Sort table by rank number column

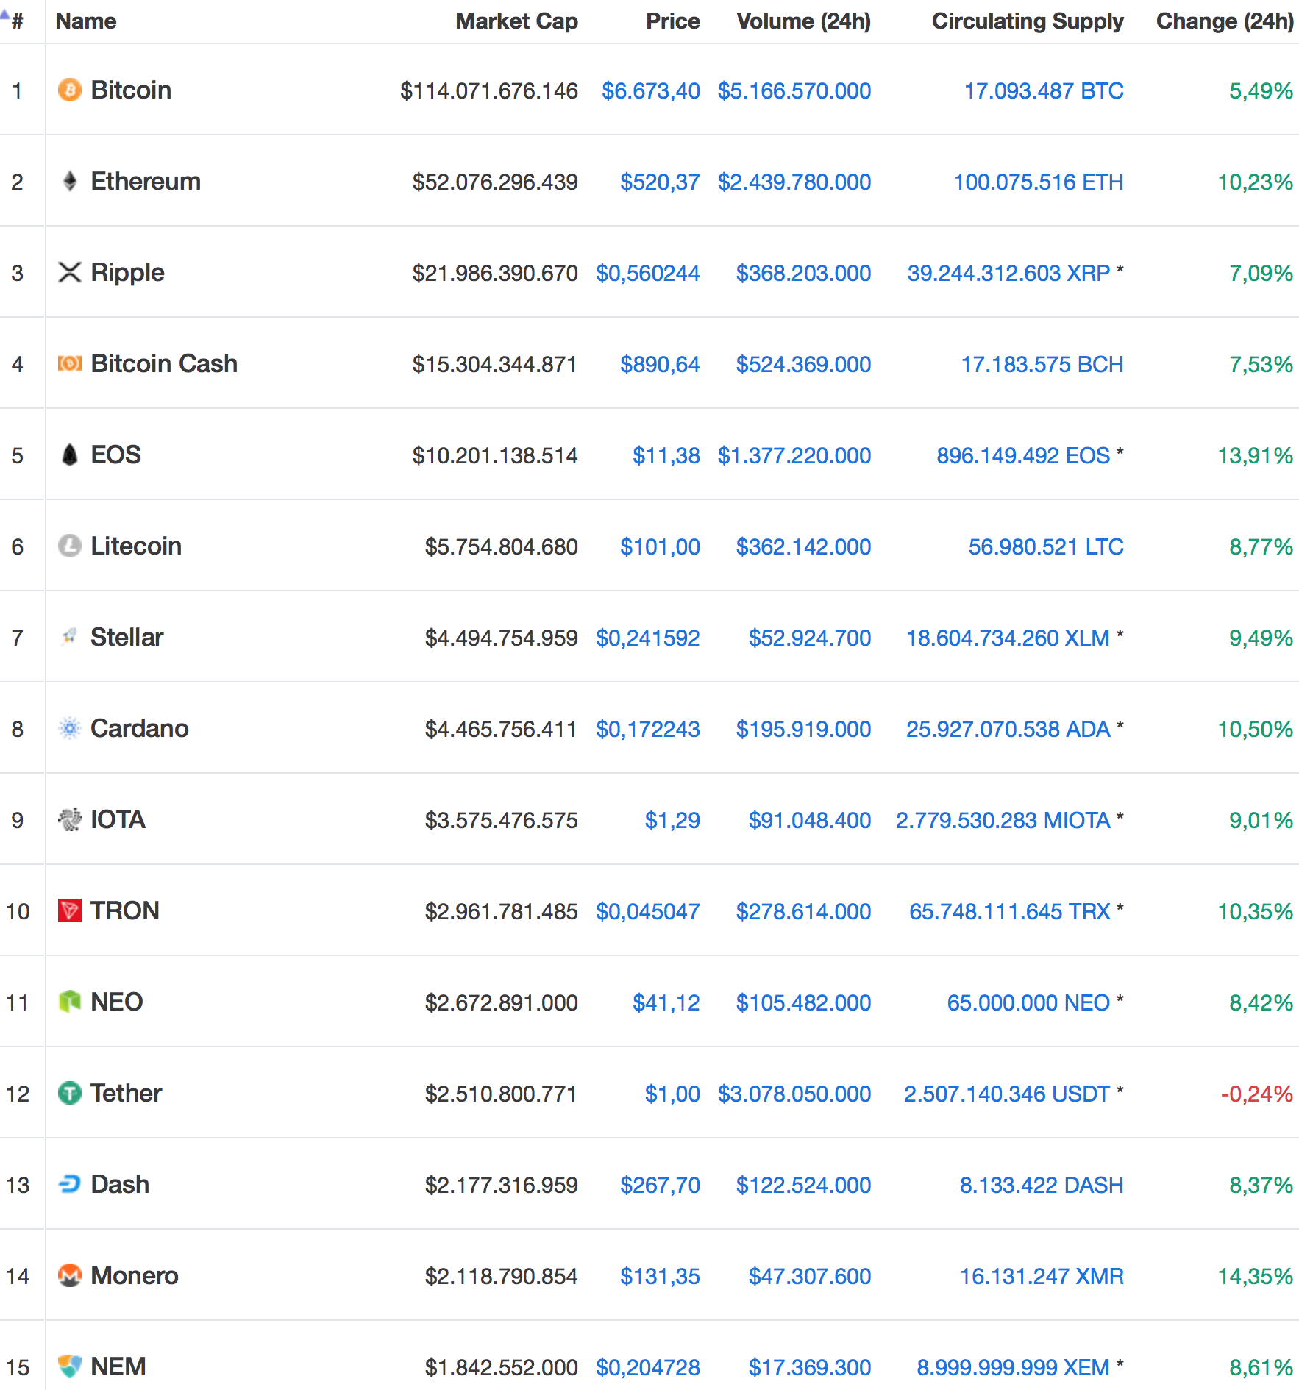18,21
